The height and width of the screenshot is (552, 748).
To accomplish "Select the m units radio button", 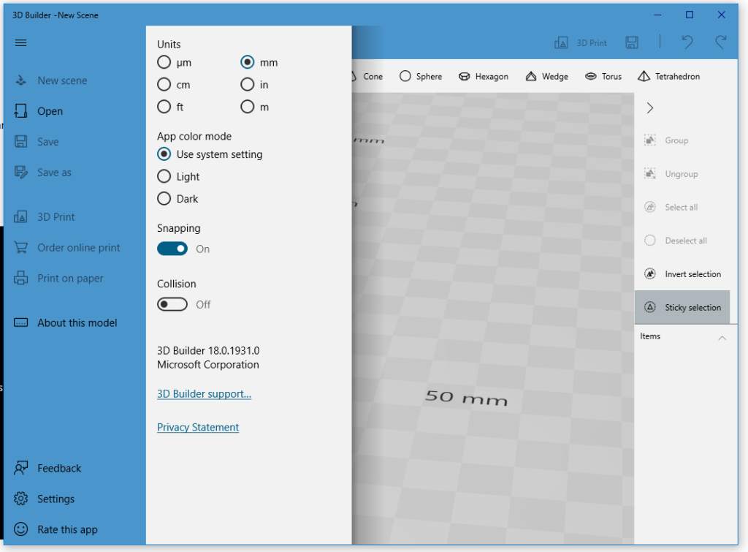I will click(x=247, y=107).
